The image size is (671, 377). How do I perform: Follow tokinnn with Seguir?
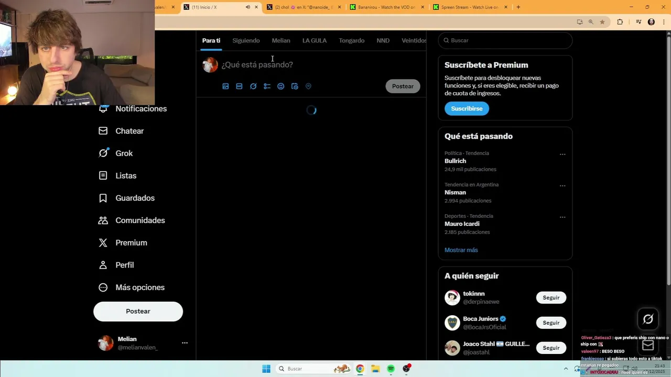(551, 297)
